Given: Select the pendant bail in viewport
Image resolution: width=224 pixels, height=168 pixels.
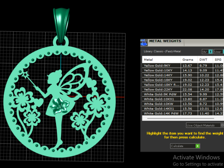Looking at the screenshot, I should (x=61, y=25).
